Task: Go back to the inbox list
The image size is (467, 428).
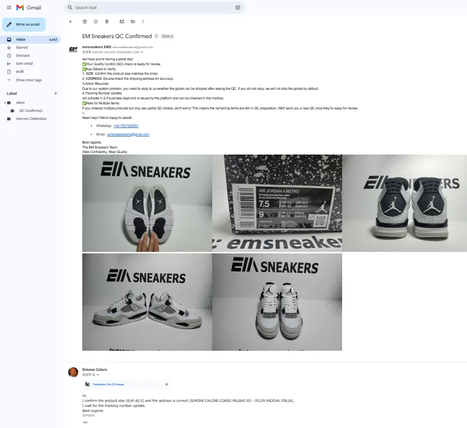Action: pos(71,22)
